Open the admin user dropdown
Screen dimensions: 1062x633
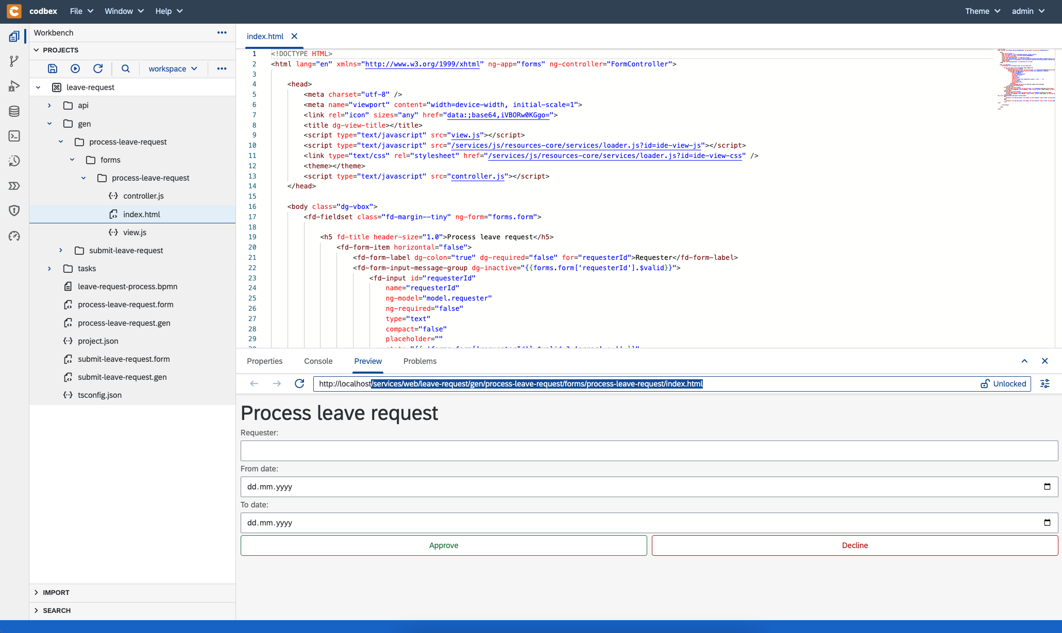point(1028,11)
